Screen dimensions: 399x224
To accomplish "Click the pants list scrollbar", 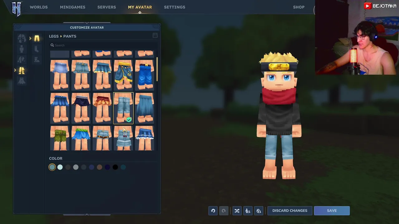I will [x=157, y=69].
